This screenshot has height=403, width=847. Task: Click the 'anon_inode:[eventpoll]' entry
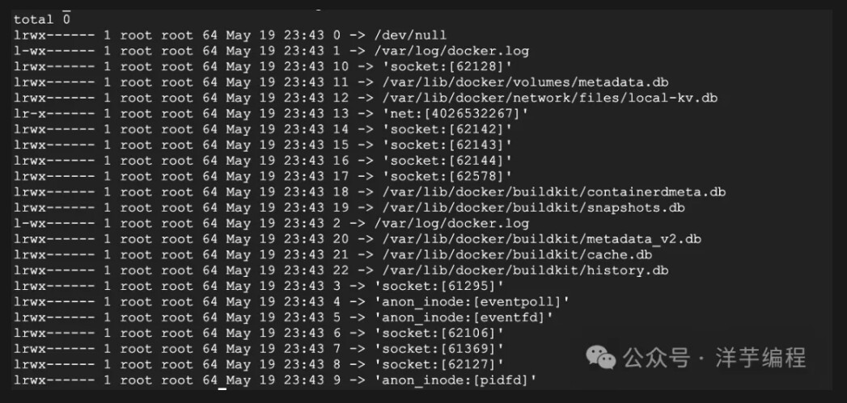click(472, 302)
